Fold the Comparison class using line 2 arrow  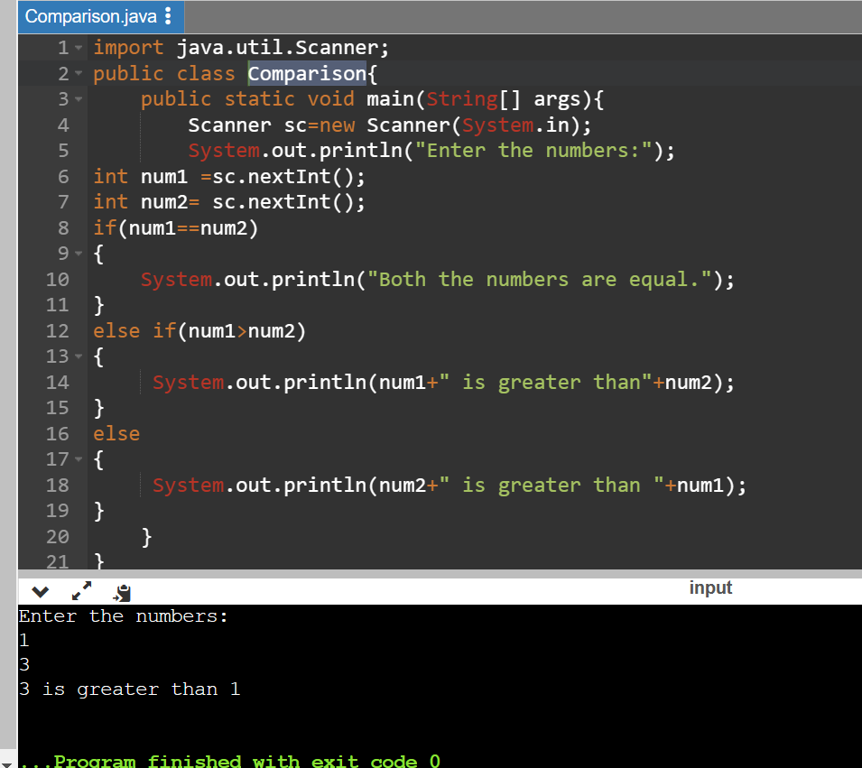(x=77, y=73)
